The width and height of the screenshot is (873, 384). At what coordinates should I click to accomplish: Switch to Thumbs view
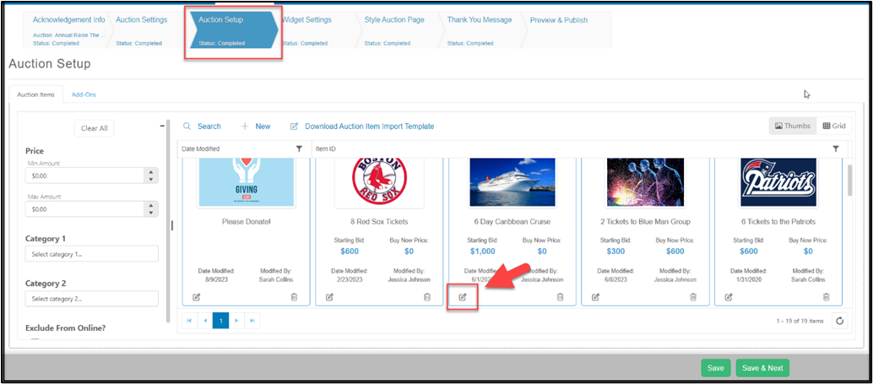click(793, 126)
